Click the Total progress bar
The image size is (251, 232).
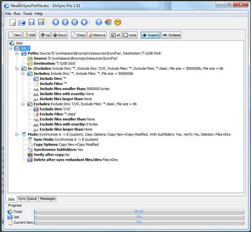pos(139,212)
